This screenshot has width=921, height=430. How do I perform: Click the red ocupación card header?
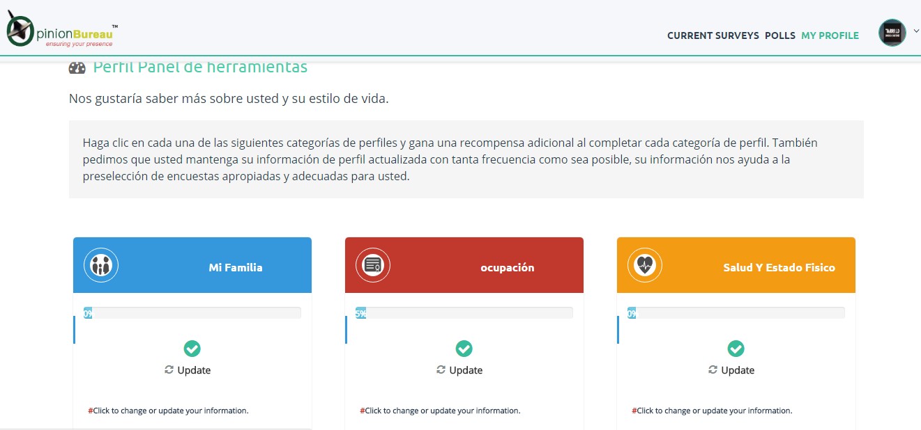coord(464,265)
